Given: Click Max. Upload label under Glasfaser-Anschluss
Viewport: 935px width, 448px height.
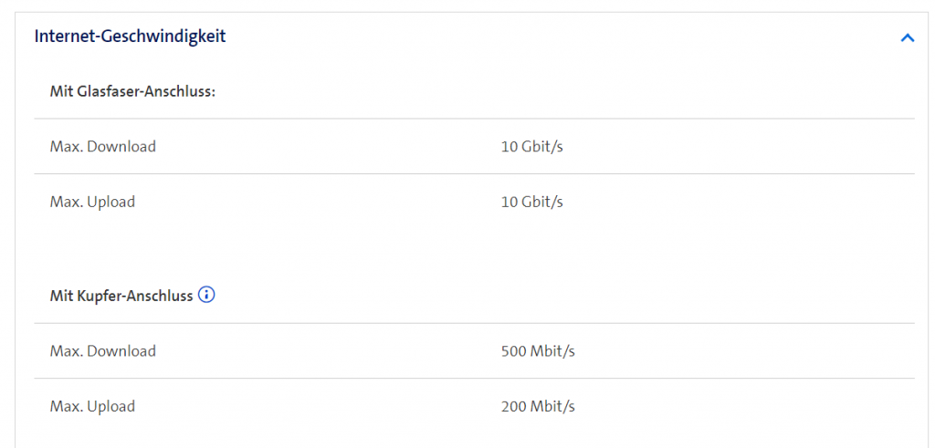Looking at the screenshot, I should 92,202.
